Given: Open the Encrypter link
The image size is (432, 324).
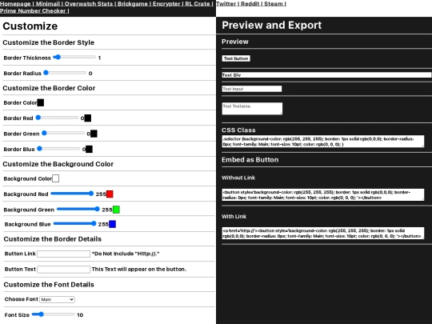Looking at the screenshot, I should [166, 4].
